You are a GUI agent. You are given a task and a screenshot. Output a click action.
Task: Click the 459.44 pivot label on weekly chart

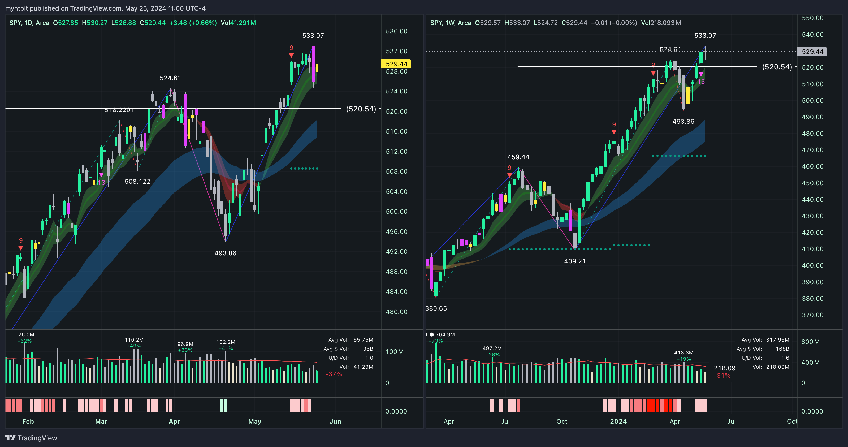[x=518, y=157]
